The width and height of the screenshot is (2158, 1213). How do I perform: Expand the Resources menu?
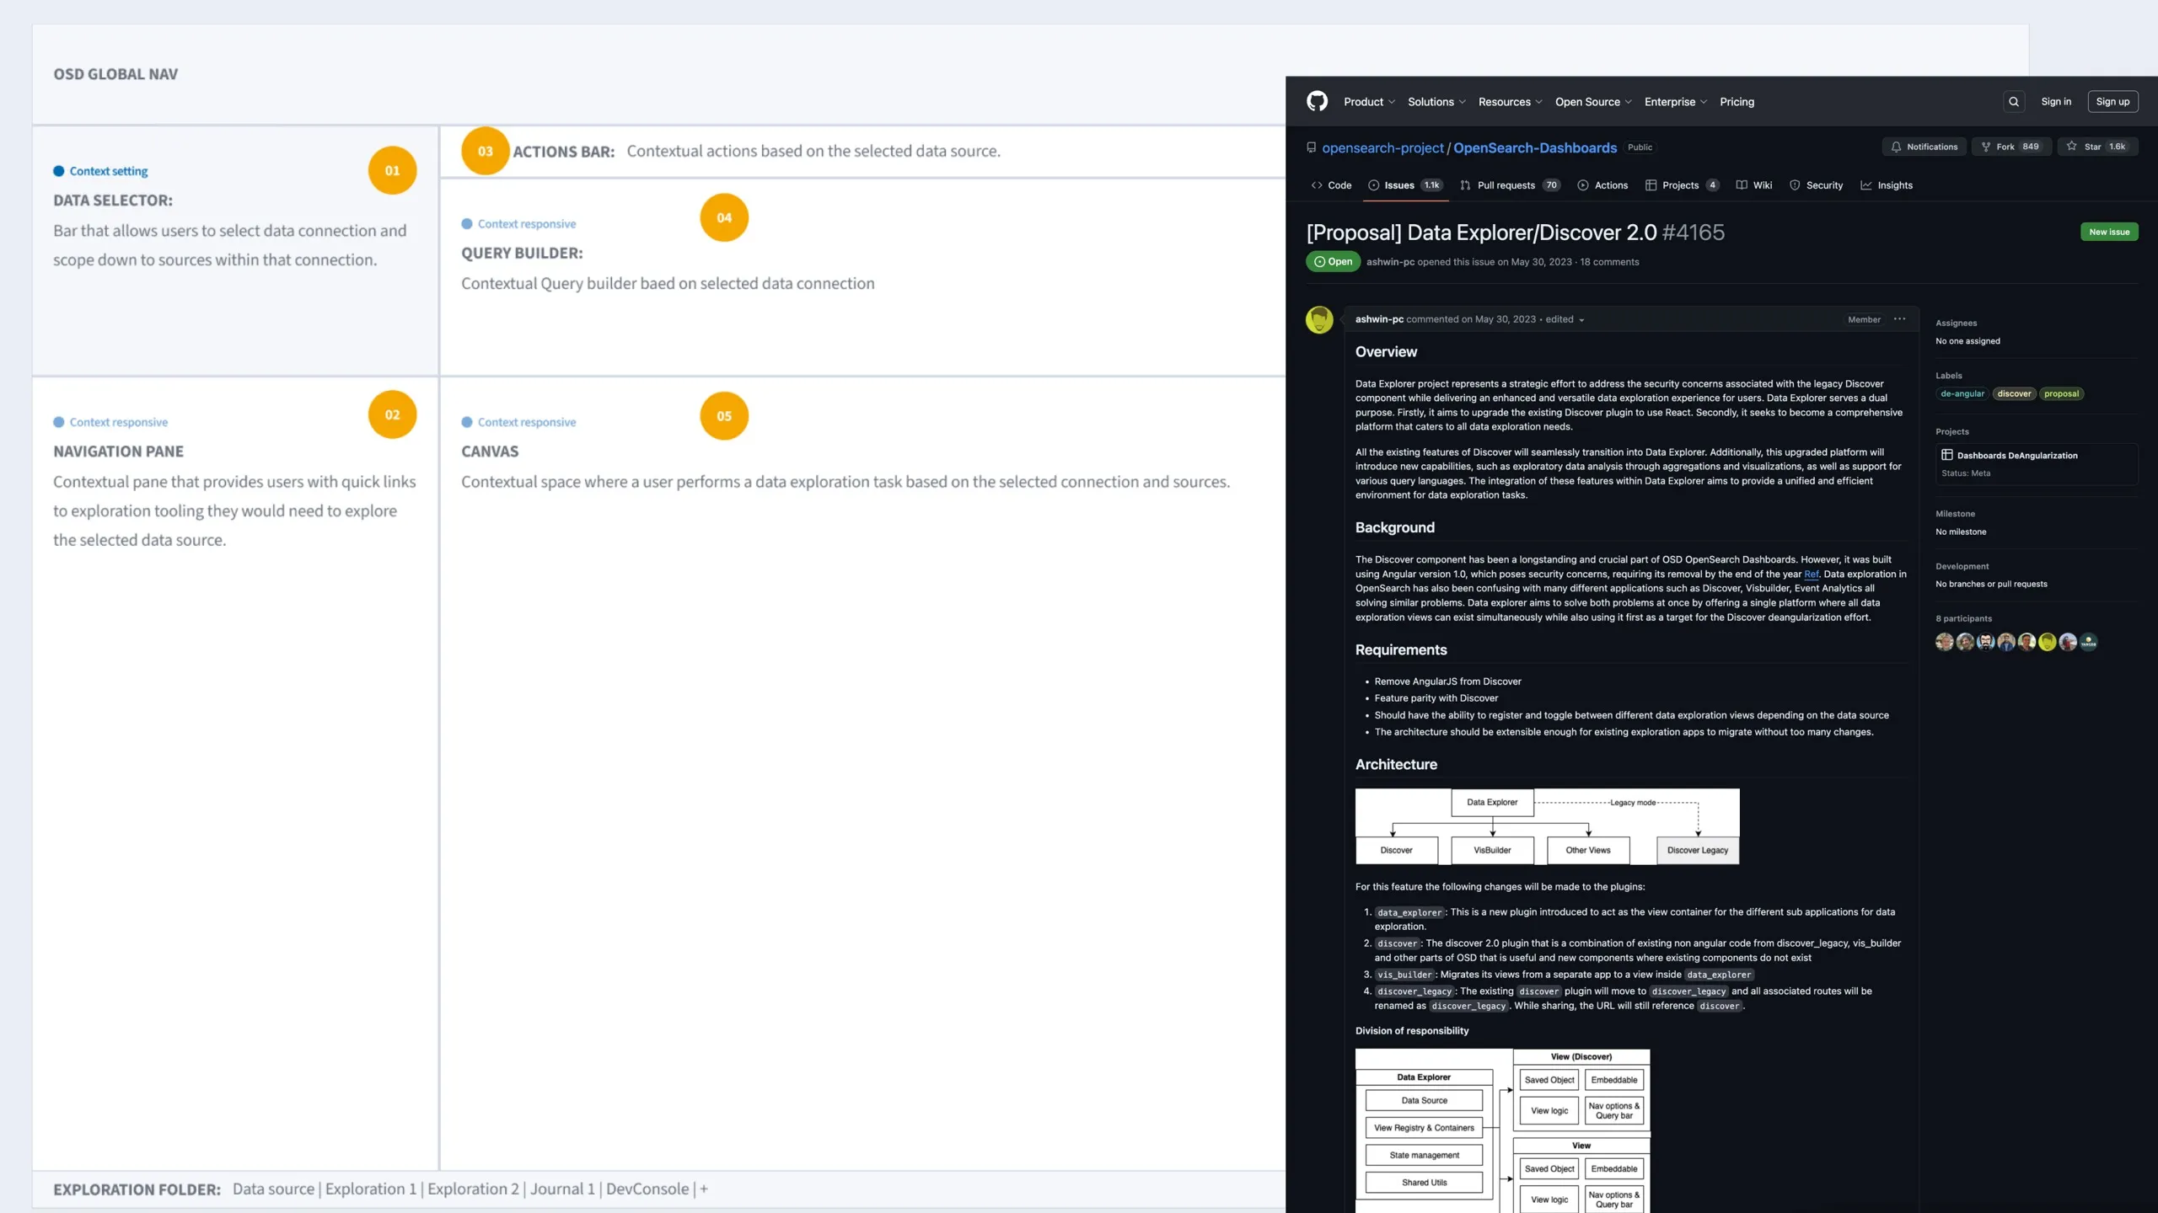point(1510,102)
